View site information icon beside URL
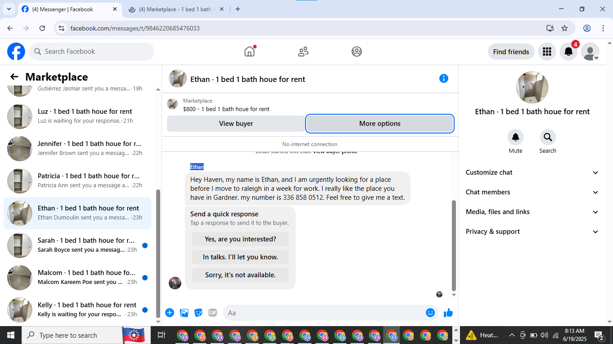The image size is (613, 344). (x=62, y=28)
